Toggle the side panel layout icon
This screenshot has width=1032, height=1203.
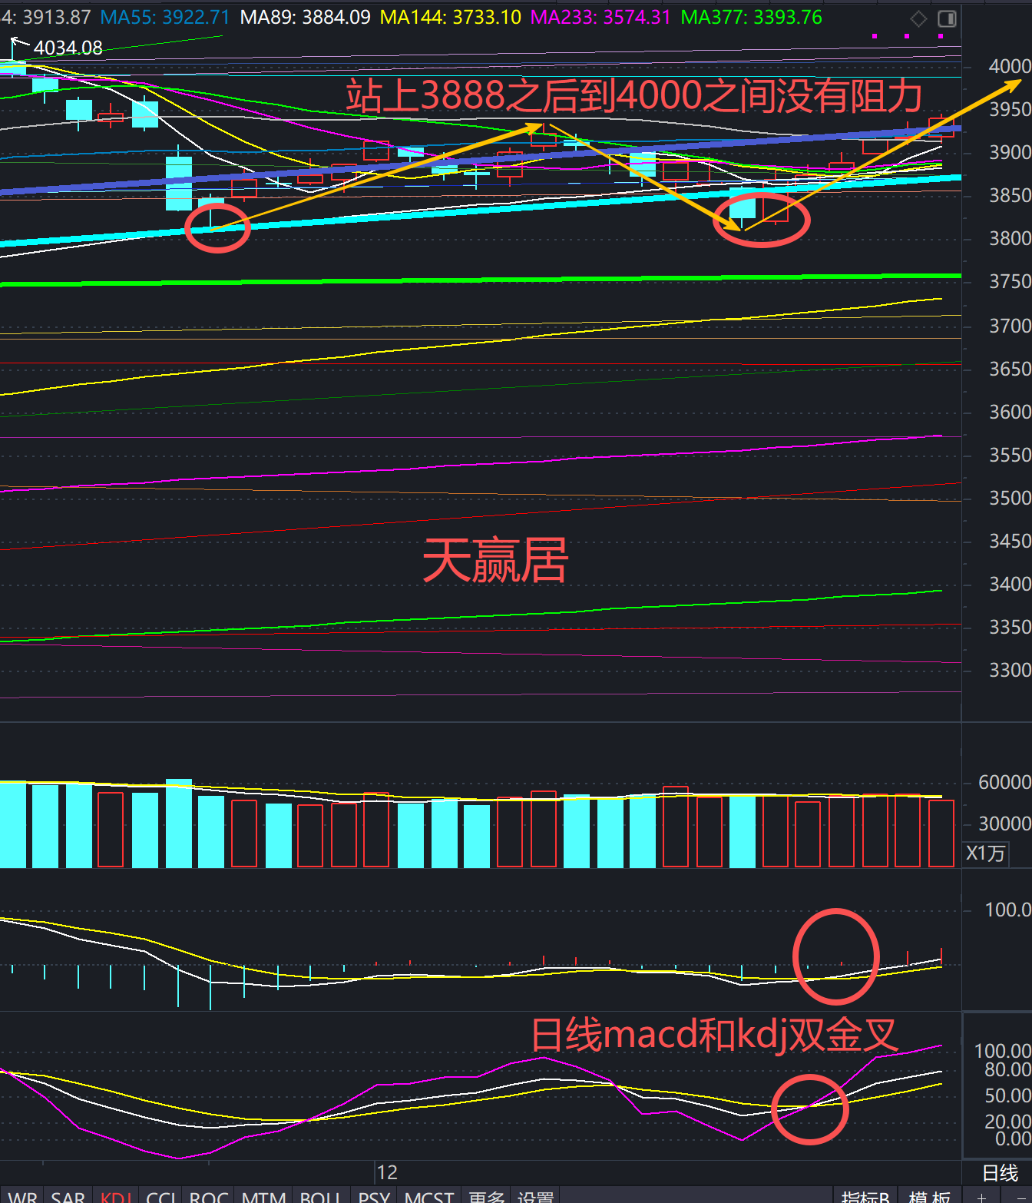948,18
